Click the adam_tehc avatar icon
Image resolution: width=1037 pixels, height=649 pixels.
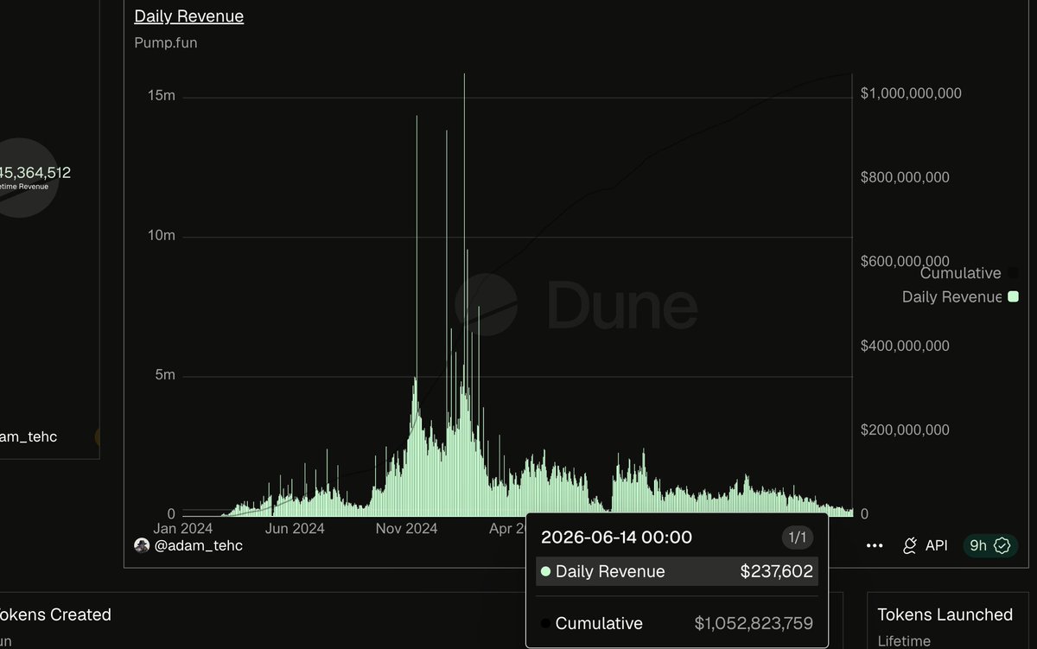(x=142, y=545)
